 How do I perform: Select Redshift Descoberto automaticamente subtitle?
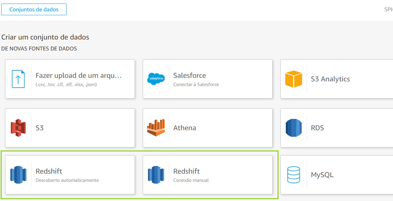tap(67, 180)
